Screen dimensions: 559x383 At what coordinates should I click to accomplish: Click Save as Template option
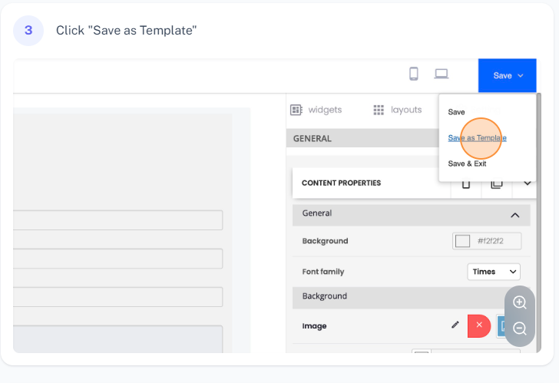click(477, 138)
